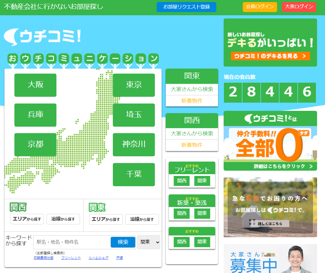Click 関東 in the bottom おすすめ card
The height and width of the screenshot is (273, 325).
point(202,242)
